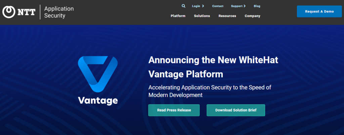Expand the chevron beside Login
Screen dimensions: 344x135
point(203,6)
